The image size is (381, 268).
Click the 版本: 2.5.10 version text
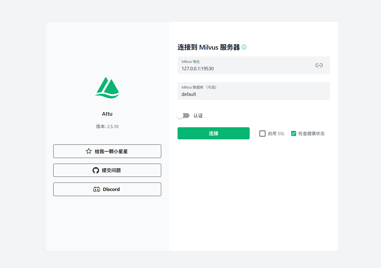(107, 126)
